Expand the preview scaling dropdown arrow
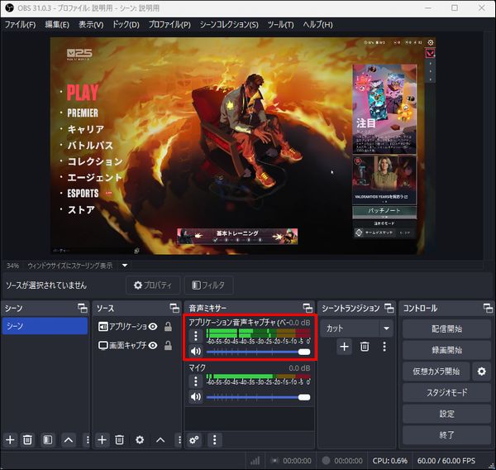The height and width of the screenshot is (470, 496). tap(125, 266)
